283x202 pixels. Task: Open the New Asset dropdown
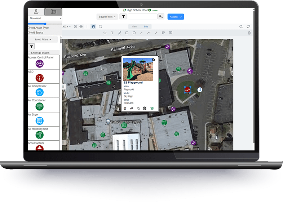tap(45, 18)
